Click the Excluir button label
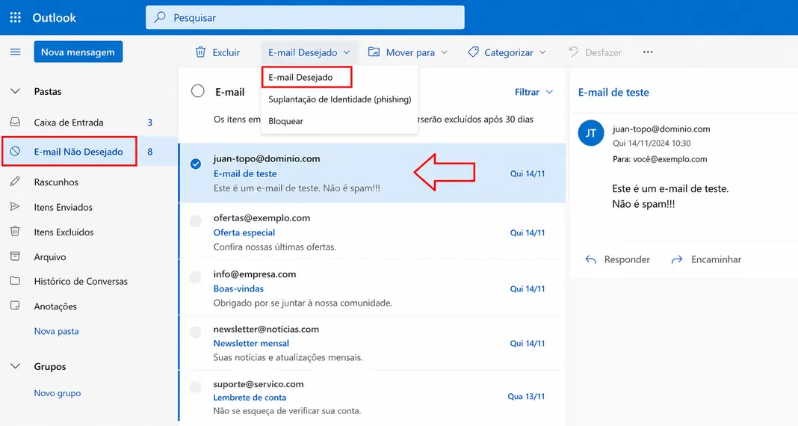 pos(226,52)
